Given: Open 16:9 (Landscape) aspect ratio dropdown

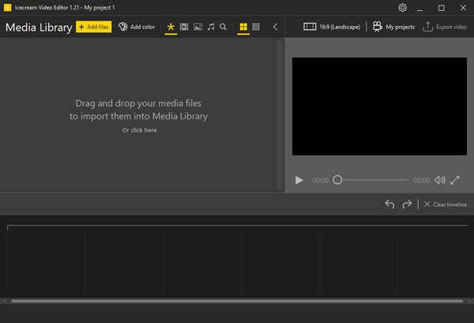Looking at the screenshot, I should pyautogui.click(x=332, y=27).
